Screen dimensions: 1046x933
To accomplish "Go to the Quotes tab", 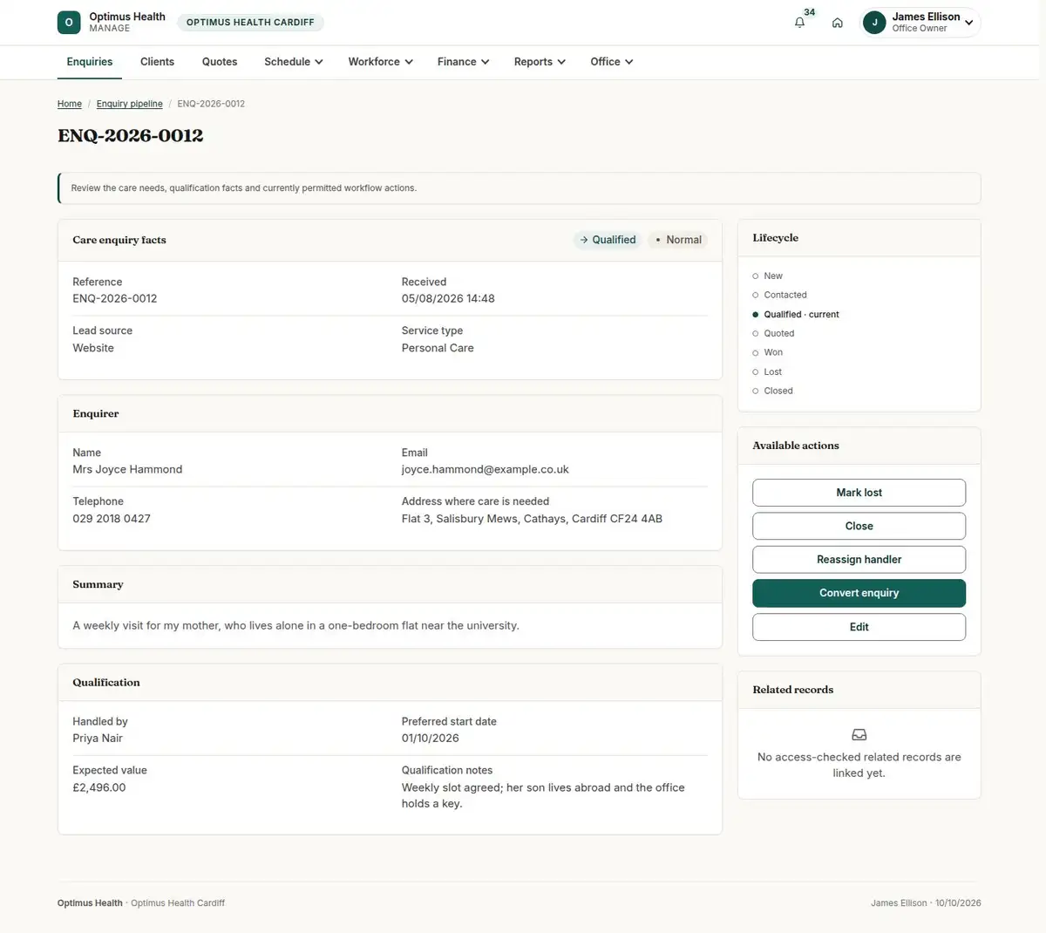I will pyautogui.click(x=220, y=62).
